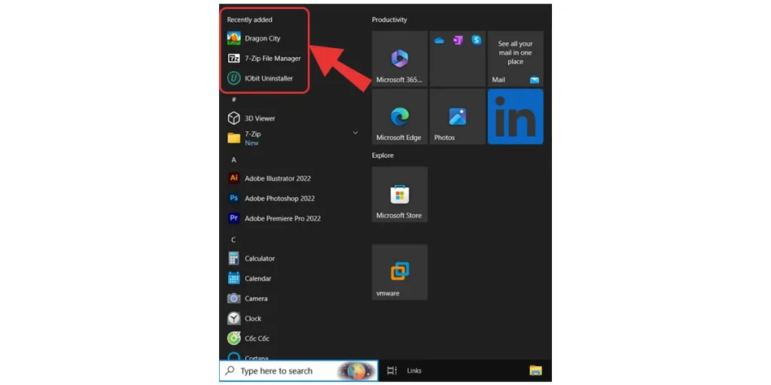Open 3D Viewer app
The width and height of the screenshot is (771, 385).
[259, 119]
